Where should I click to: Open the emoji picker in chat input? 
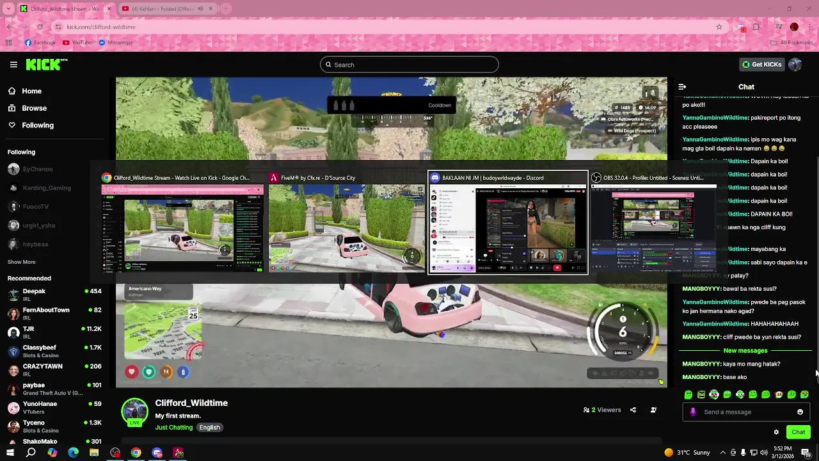[800, 412]
